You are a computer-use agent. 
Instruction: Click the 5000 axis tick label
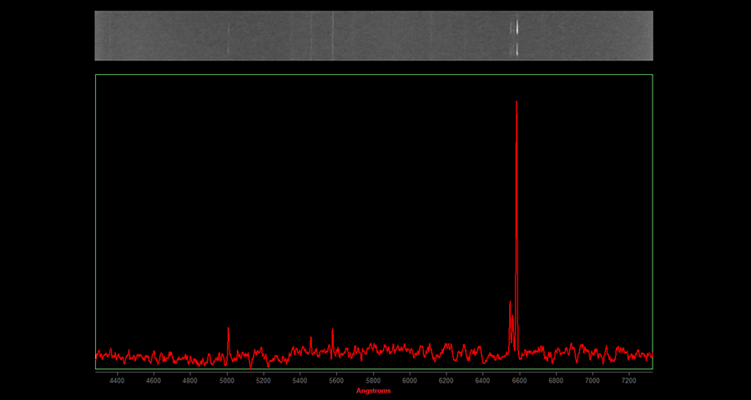click(227, 380)
